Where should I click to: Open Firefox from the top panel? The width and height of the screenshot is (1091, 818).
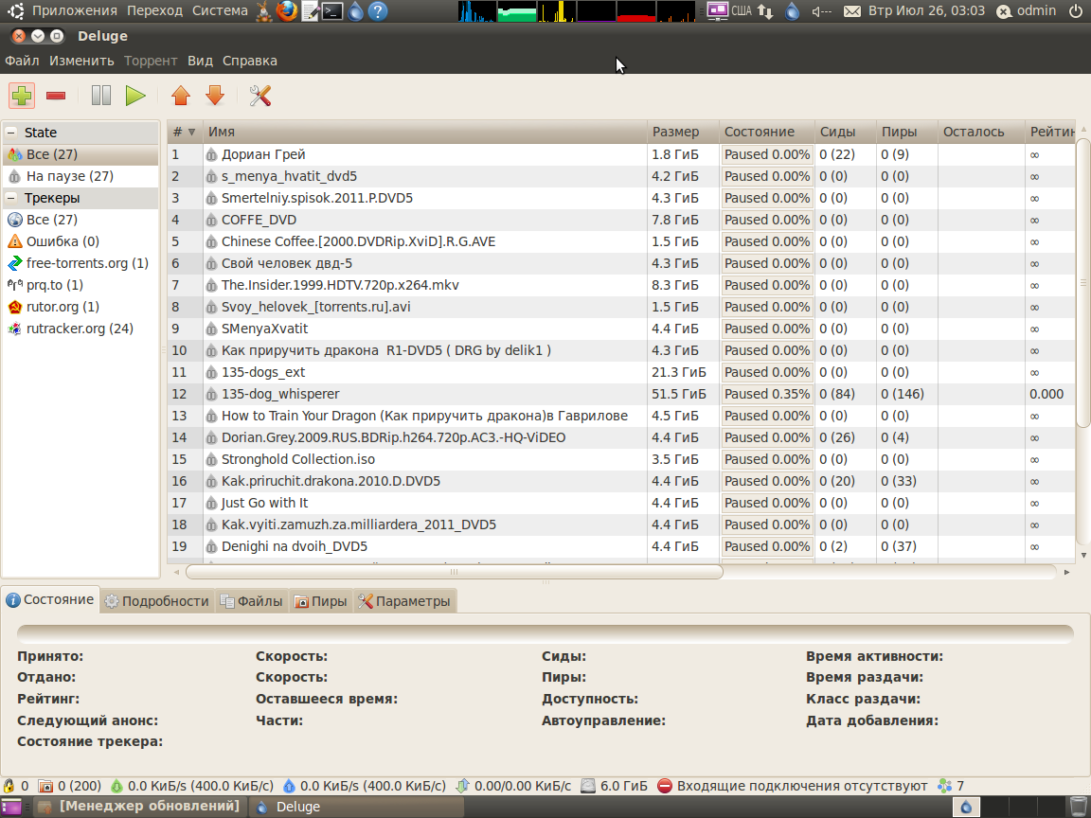pos(287,10)
